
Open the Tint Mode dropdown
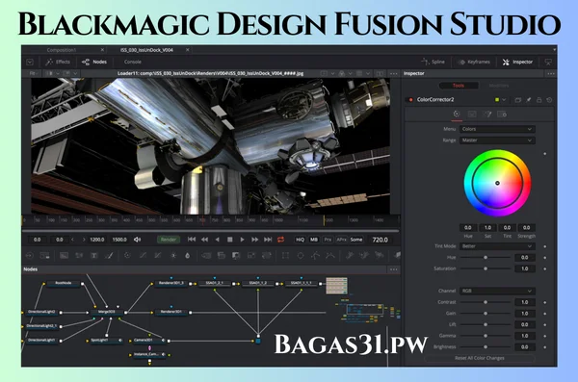click(x=497, y=246)
